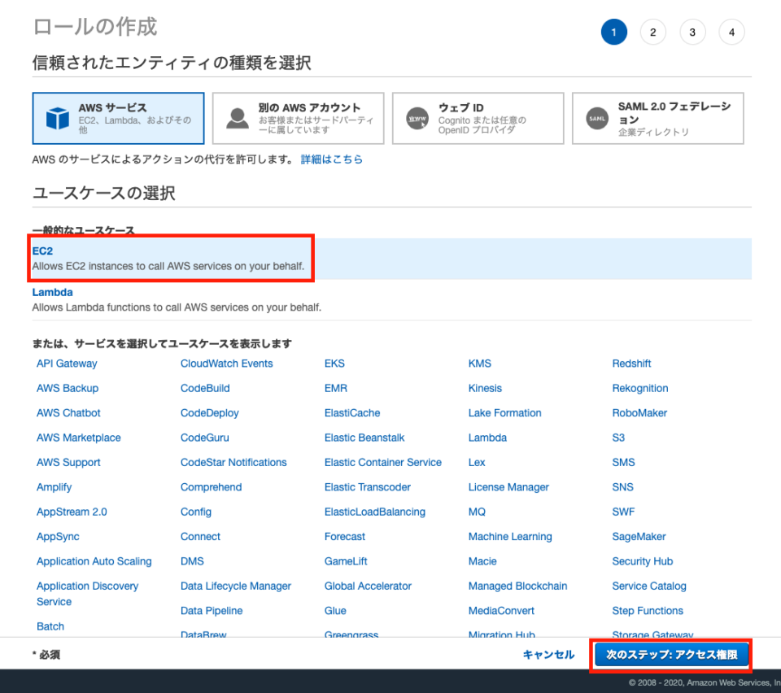Click キャンセル to cancel role creation
The height and width of the screenshot is (693, 781).
(x=549, y=655)
